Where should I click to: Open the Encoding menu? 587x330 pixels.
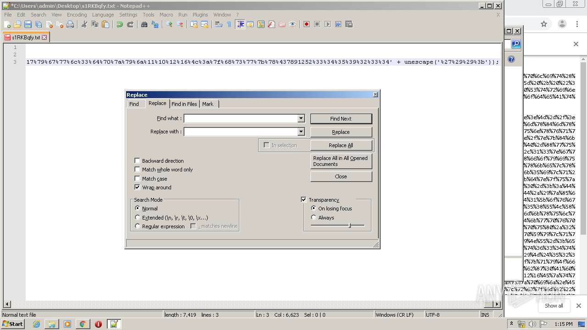click(x=77, y=15)
